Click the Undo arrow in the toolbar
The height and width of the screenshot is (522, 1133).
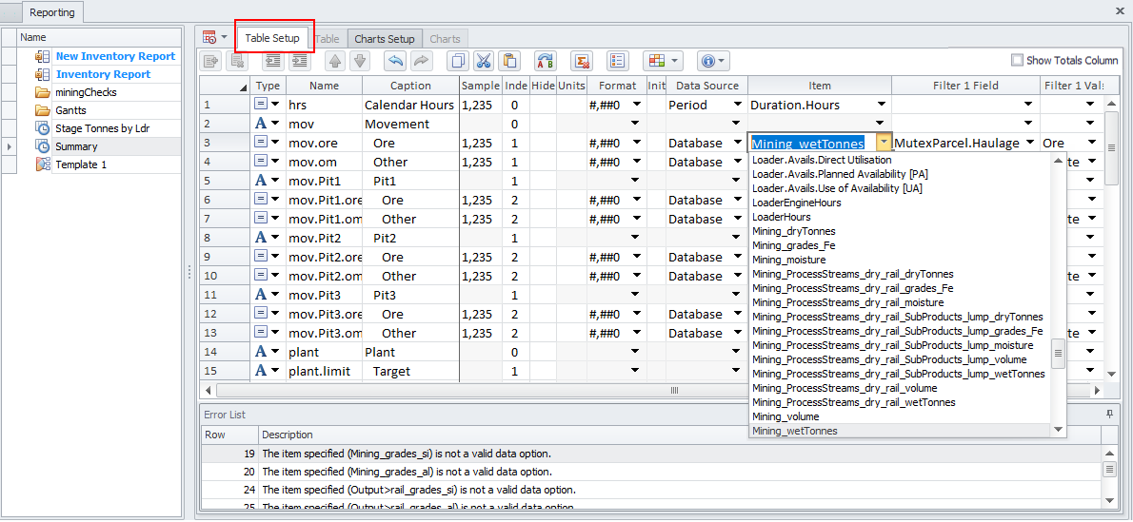pos(394,61)
